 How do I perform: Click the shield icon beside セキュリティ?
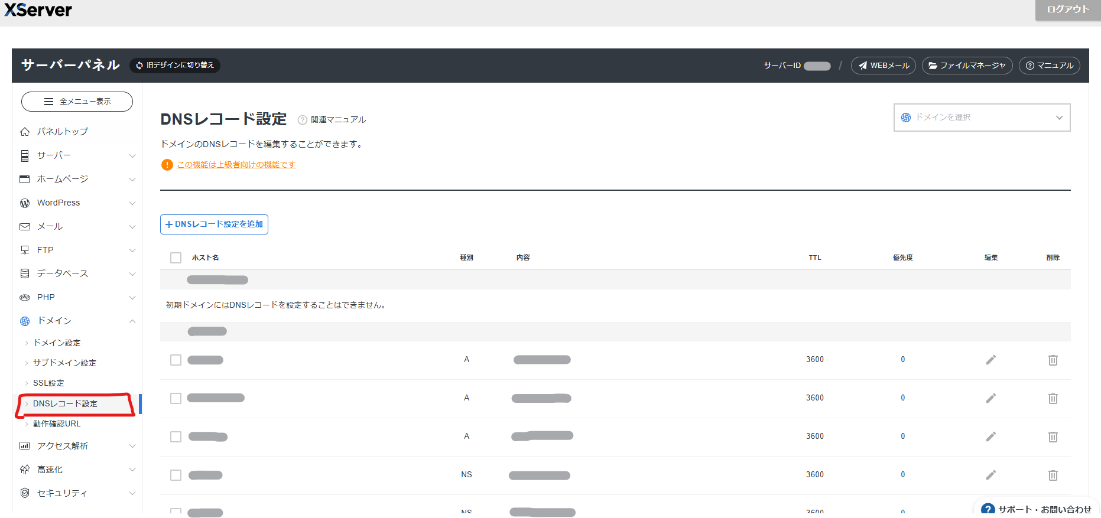coord(25,493)
